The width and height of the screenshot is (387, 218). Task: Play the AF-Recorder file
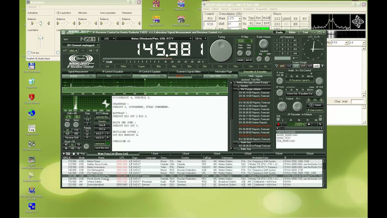tap(309, 124)
